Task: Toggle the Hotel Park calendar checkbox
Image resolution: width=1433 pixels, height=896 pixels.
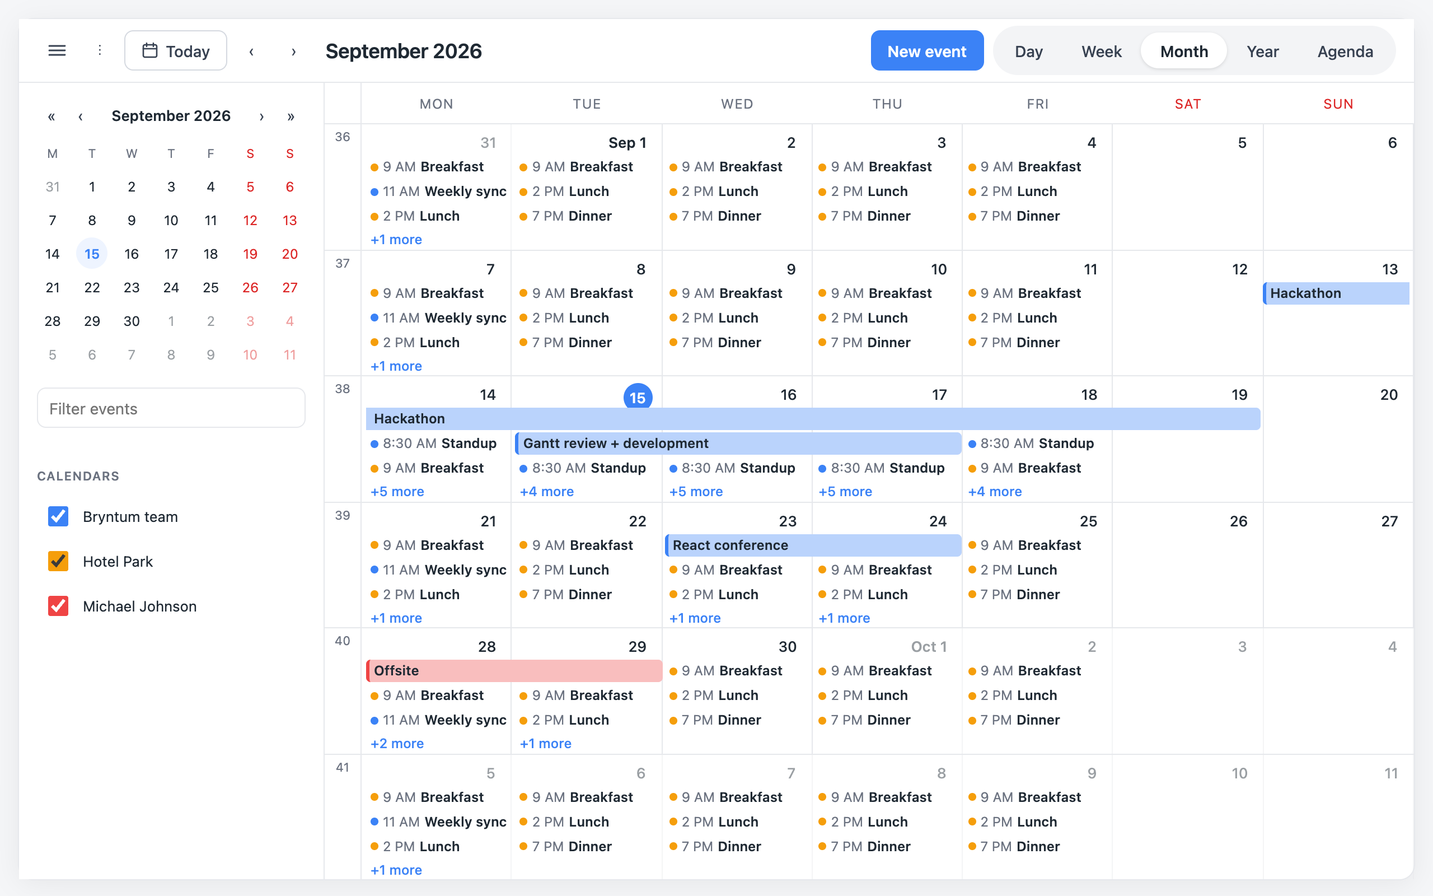Action: coord(58,561)
